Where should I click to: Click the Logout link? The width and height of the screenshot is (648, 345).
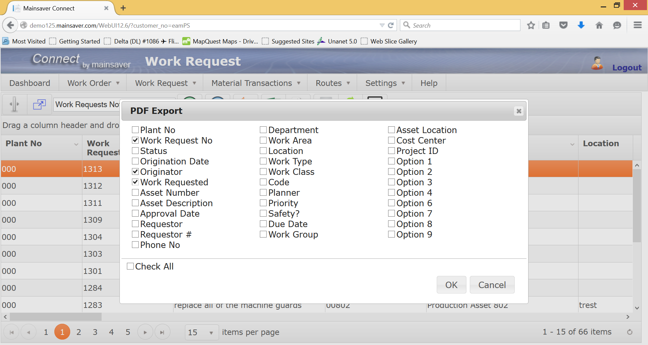click(627, 68)
